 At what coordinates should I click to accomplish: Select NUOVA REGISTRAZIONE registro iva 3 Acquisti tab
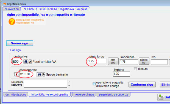coord(55,9)
